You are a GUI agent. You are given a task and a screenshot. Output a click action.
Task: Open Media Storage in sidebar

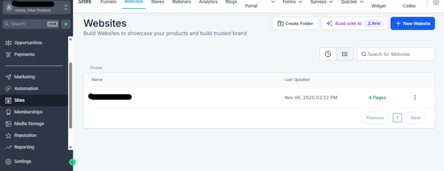click(x=29, y=123)
